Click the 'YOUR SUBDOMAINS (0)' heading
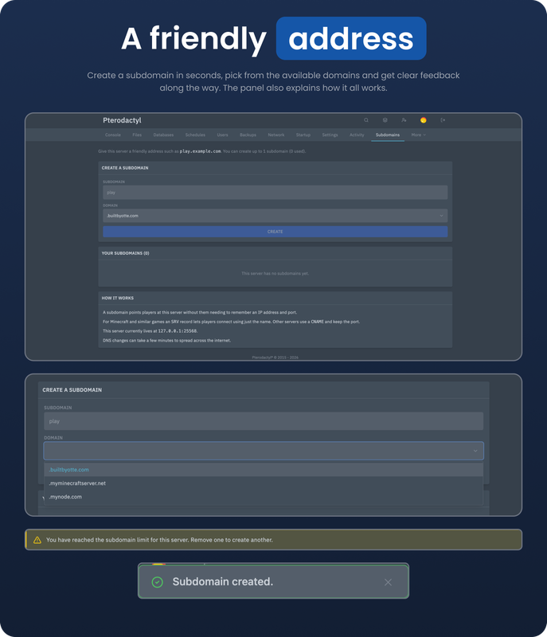The width and height of the screenshot is (547, 637). [x=125, y=253]
